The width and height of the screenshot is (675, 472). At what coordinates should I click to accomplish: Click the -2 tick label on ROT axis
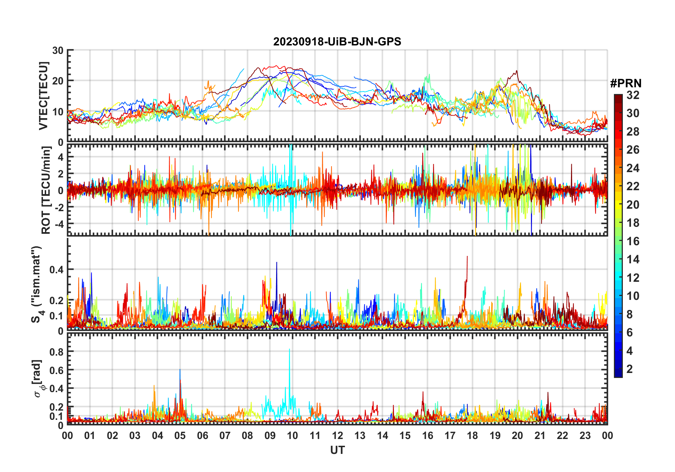coord(59,207)
